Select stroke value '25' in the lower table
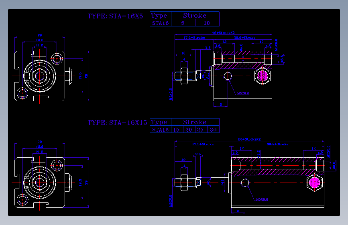This screenshot has width=348, height=225. (200, 130)
